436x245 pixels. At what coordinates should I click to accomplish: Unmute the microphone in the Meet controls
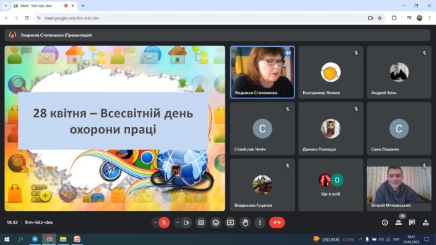click(164, 222)
